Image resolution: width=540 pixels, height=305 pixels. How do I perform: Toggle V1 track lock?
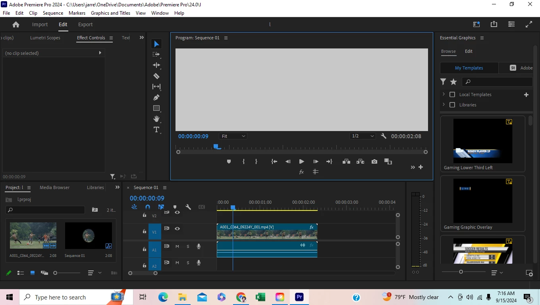click(145, 231)
